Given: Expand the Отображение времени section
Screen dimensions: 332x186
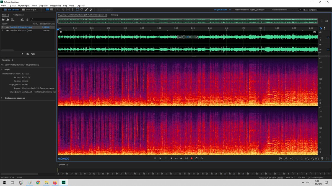Looking at the screenshot, I should [x=2, y=98].
